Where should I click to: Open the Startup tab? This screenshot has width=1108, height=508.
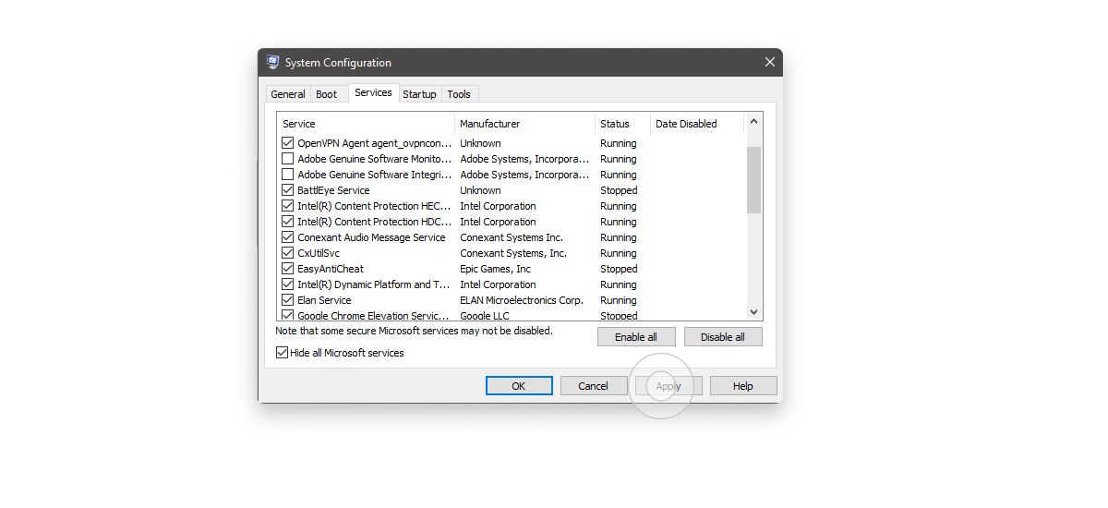(419, 94)
